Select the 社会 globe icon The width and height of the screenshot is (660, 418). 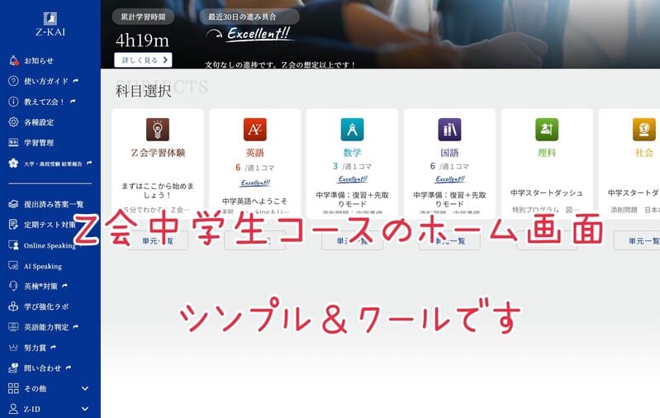644,129
